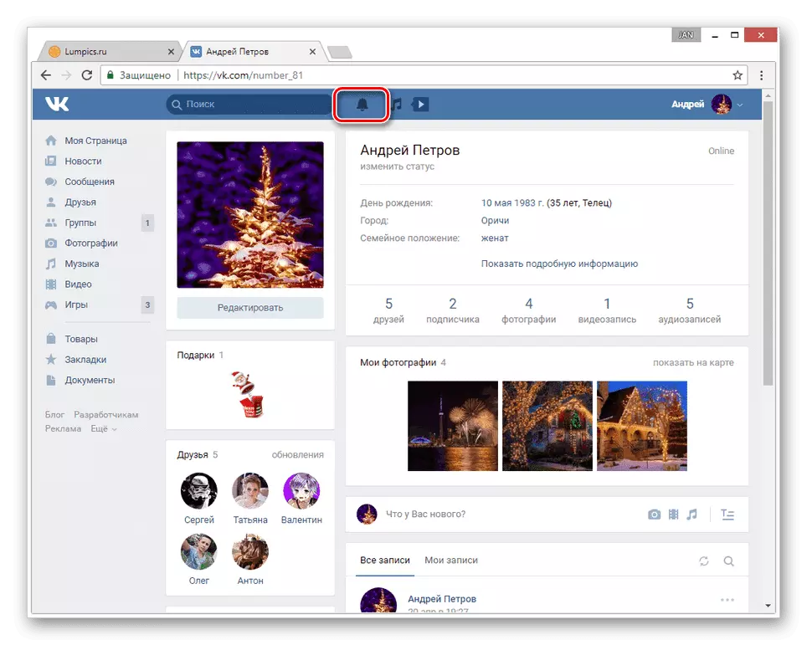Screen dimensions: 807x645
Task: Attach a photo using camera icon
Action: coord(654,514)
